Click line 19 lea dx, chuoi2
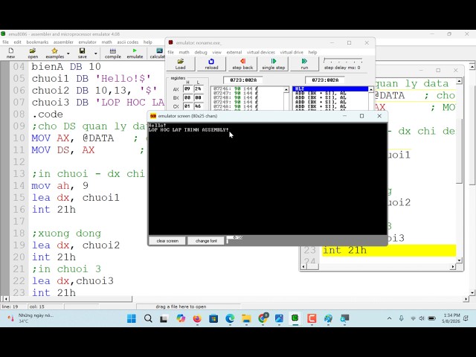 coord(76,245)
